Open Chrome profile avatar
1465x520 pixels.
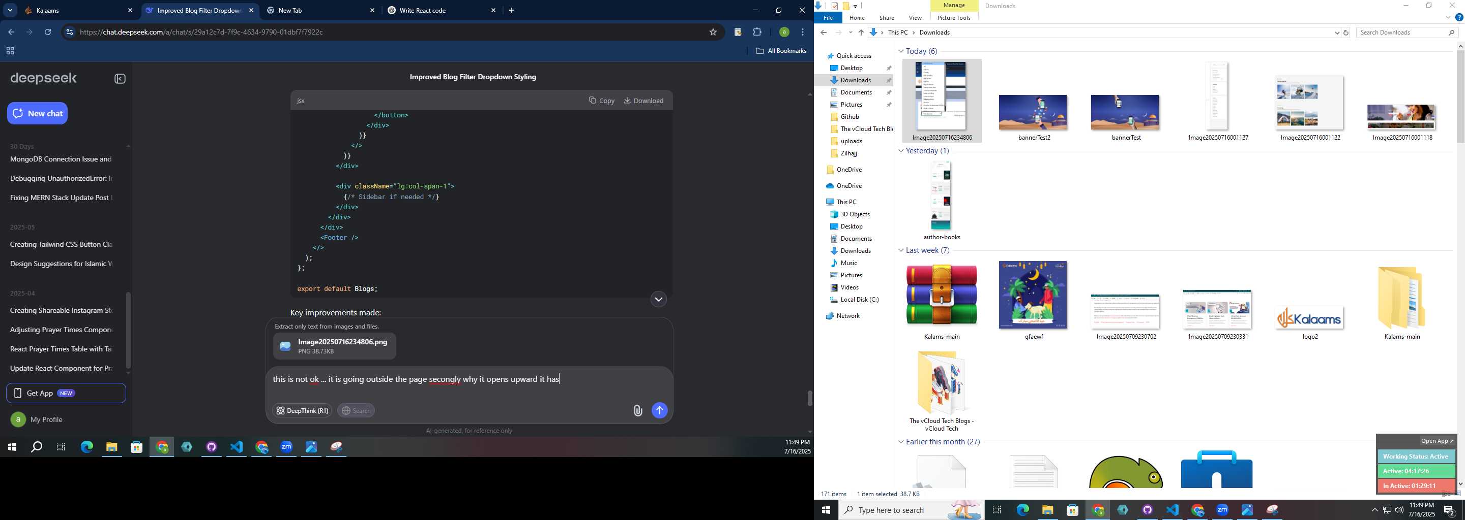click(784, 32)
